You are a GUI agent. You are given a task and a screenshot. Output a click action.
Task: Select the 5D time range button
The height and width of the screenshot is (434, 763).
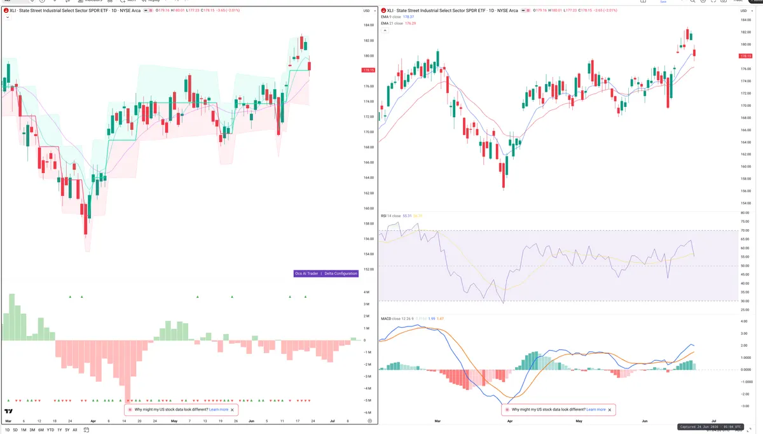pyautogui.click(x=16, y=430)
